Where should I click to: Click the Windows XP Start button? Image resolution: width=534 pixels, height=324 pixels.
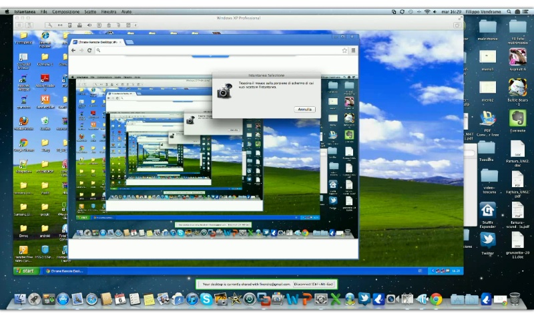point(25,271)
